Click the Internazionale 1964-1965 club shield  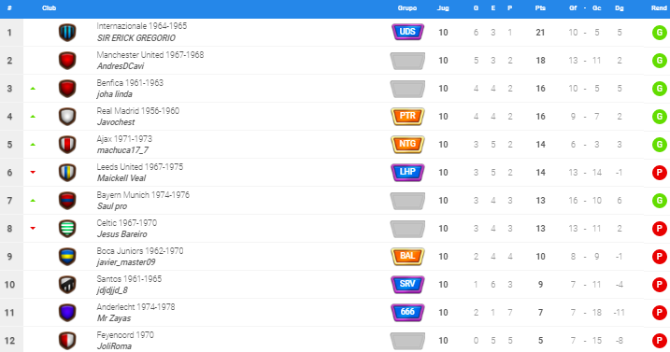[67, 33]
